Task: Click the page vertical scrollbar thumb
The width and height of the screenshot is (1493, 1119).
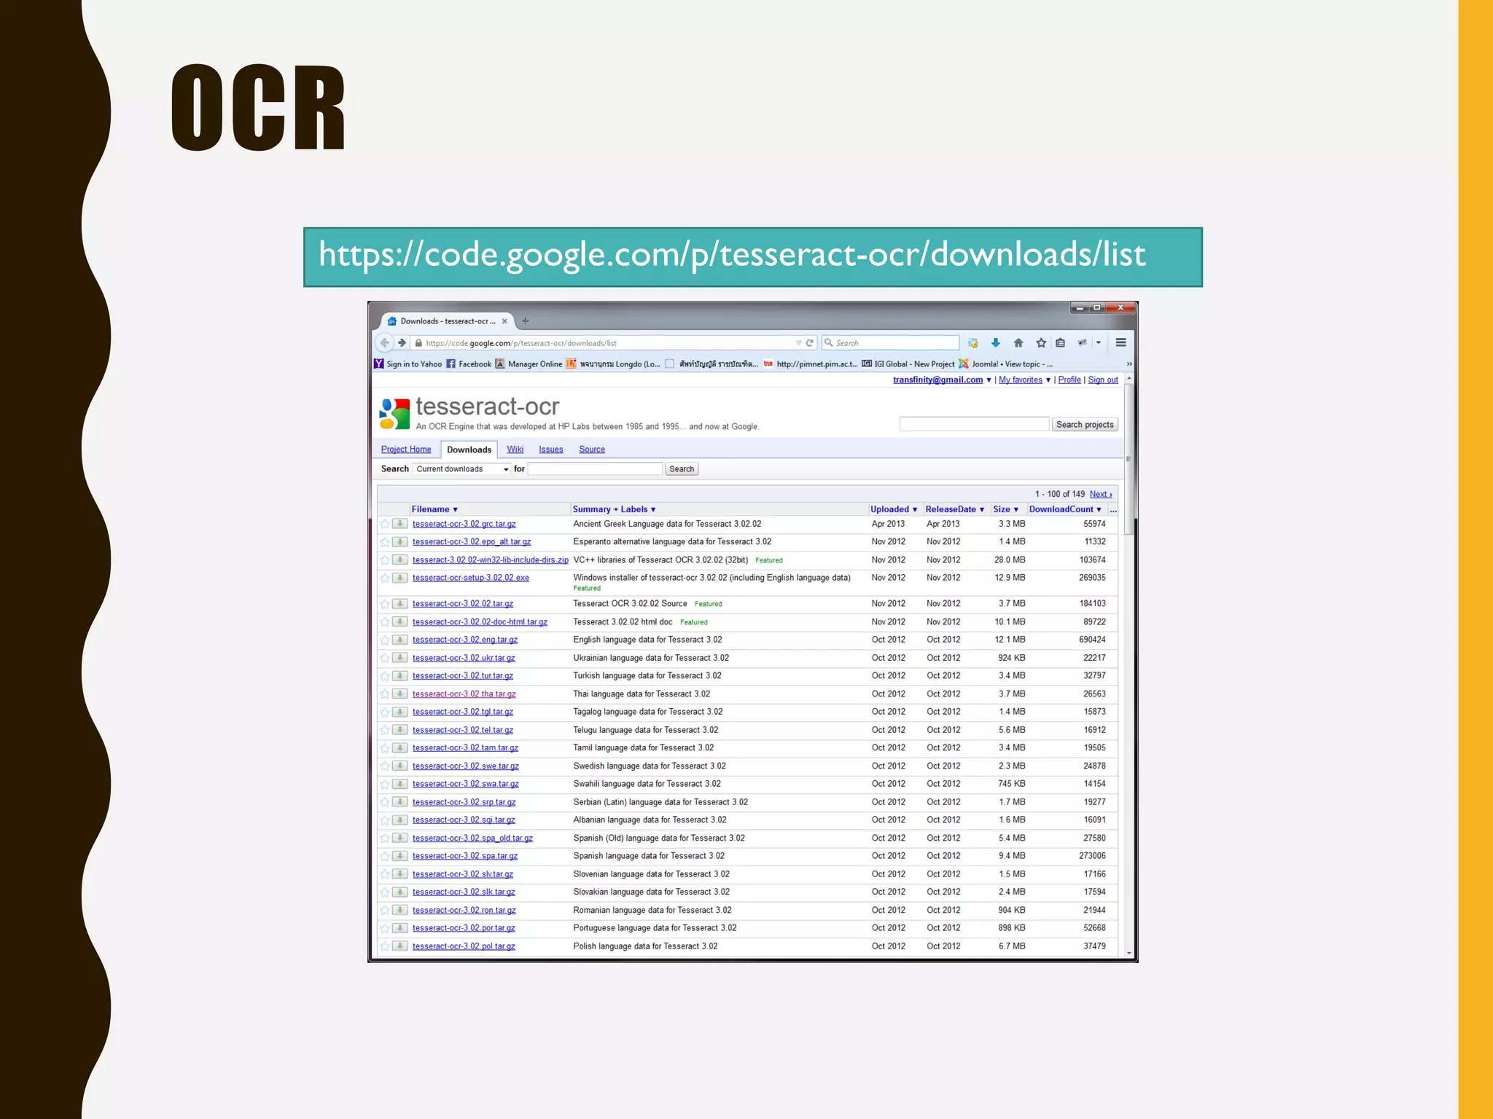Action: [1128, 460]
